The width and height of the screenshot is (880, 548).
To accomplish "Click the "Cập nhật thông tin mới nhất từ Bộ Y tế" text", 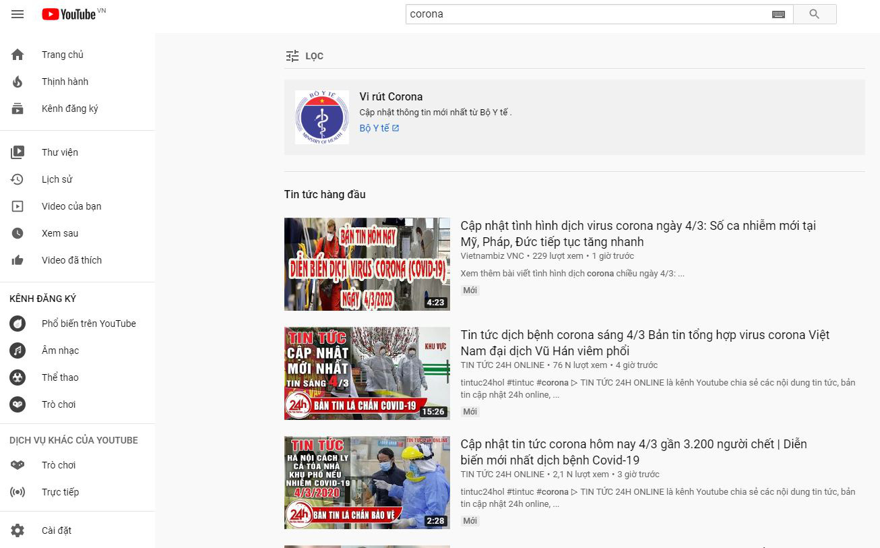I will (x=435, y=113).
